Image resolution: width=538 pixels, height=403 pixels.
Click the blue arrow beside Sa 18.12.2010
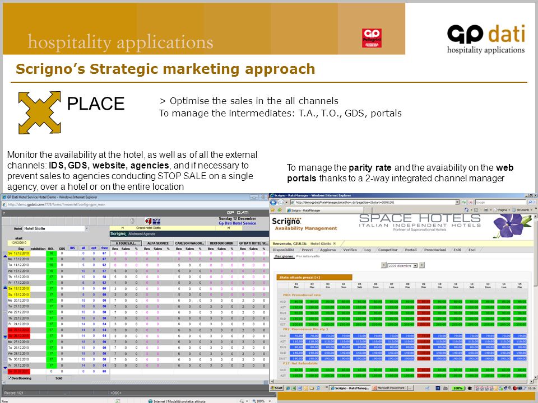[x=5, y=287]
